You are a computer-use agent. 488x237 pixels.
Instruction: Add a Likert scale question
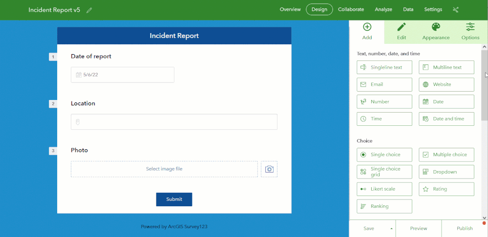pos(384,189)
